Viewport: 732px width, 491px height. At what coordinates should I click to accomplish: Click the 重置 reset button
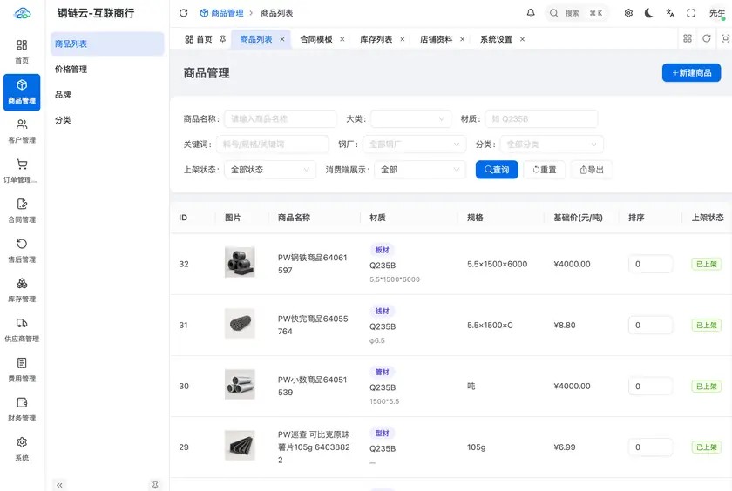(545, 170)
